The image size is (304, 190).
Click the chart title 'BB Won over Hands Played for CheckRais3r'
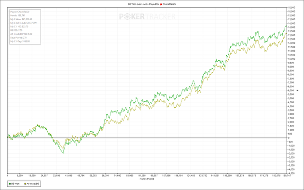(x=152, y=4)
